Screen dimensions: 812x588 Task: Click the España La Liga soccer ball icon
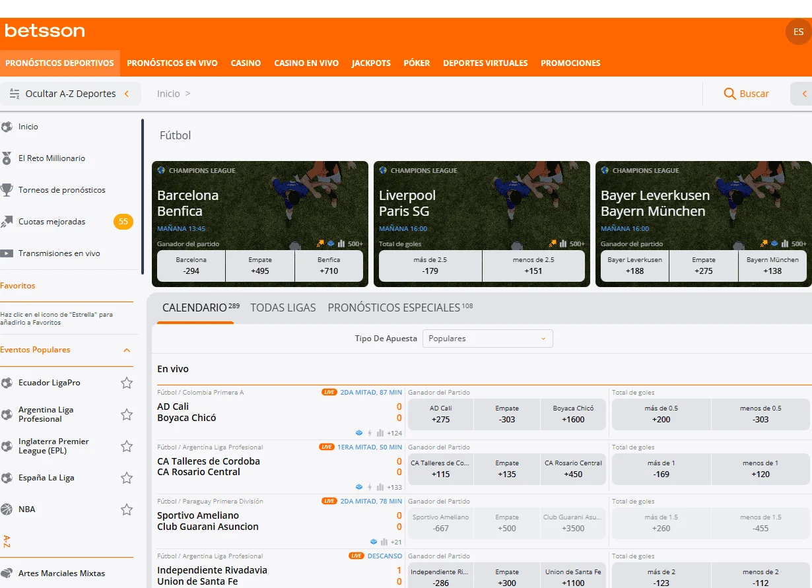pyautogui.click(x=7, y=478)
